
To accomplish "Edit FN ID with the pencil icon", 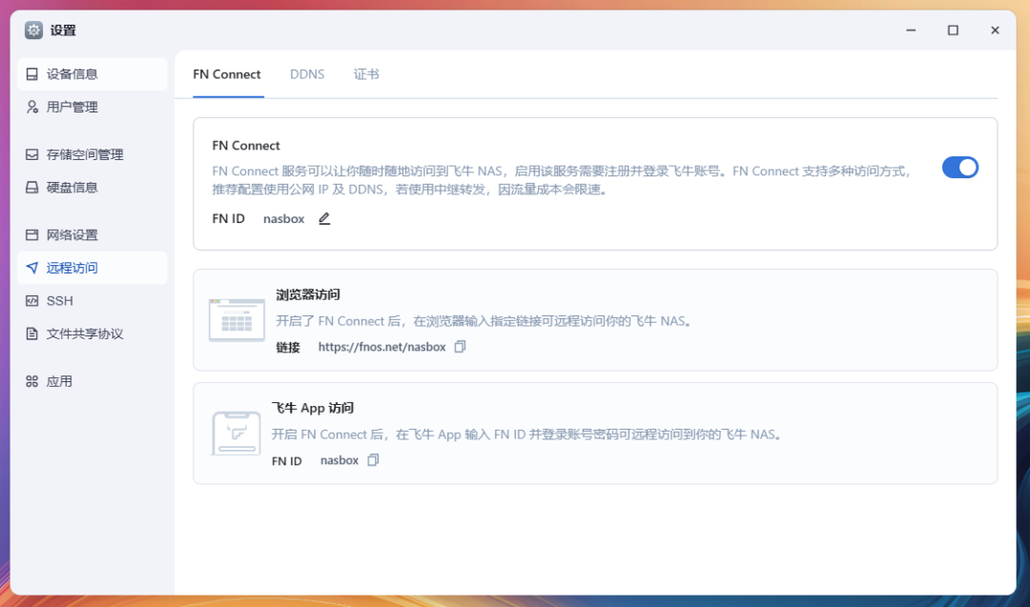I will point(324,218).
